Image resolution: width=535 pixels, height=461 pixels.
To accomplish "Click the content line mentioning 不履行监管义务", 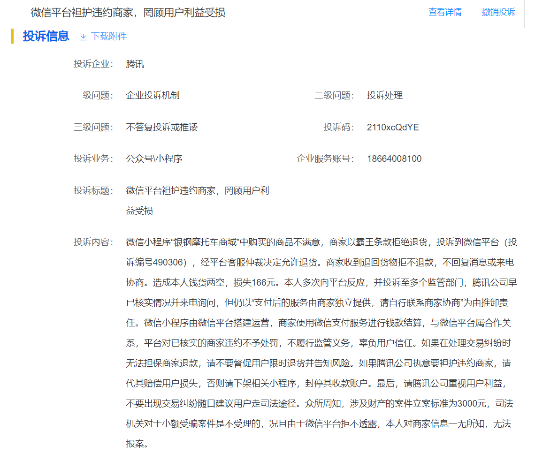I will click(x=318, y=343).
